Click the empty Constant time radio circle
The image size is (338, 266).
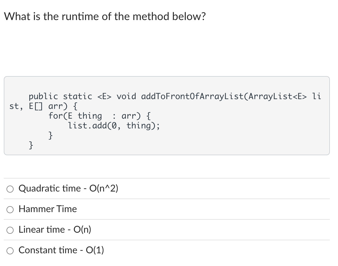(10, 251)
